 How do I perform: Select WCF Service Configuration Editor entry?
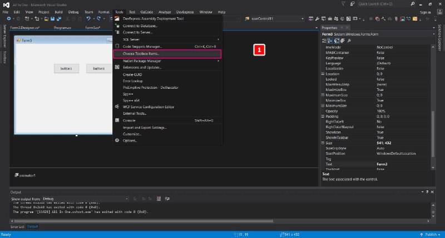click(167, 107)
